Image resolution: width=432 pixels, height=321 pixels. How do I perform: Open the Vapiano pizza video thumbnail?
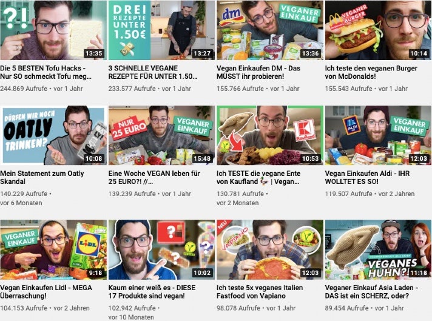pyautogui.click(x=270, y=249)
